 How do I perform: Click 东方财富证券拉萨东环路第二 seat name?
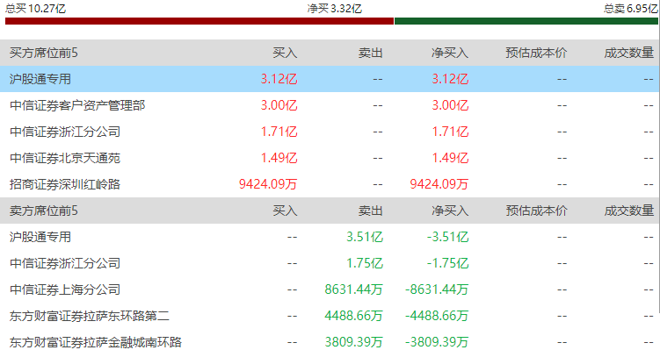(x=90, y=316)
